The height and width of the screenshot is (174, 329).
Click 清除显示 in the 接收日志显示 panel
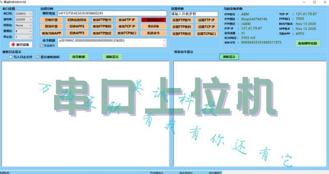point(112,57)
